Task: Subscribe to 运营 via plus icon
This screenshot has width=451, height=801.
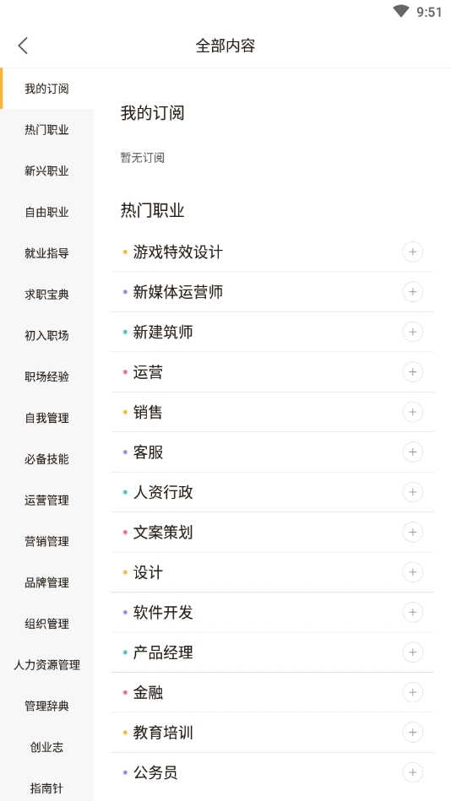Action: tap(413, 372)
